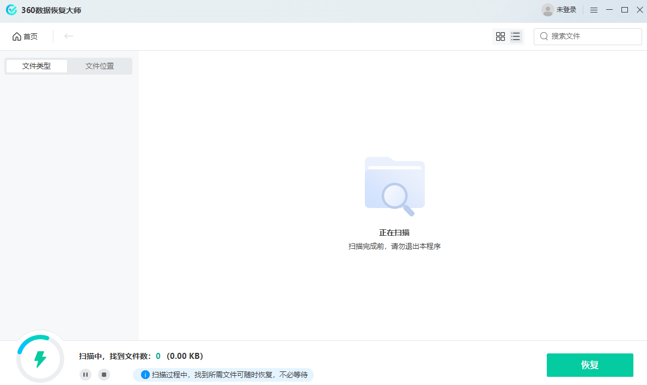Click inside the 搜索文件 search field
Screen dimensions: 647x385
click(x=588, y=36)
